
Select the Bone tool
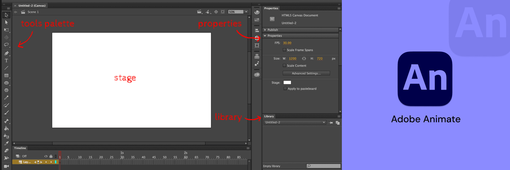point(6,121)
